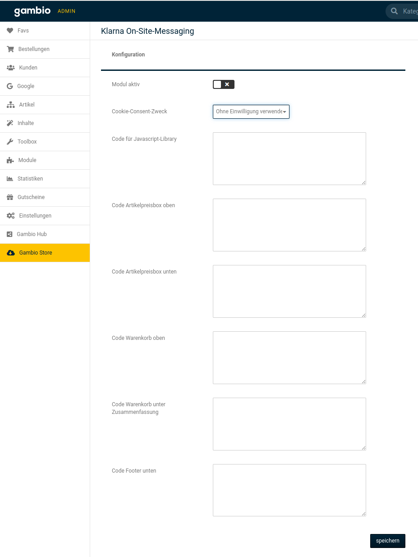Click inside the Code Footer unten field
The height and width of the screenshot is (557, 418).
[x=289, y=490]
